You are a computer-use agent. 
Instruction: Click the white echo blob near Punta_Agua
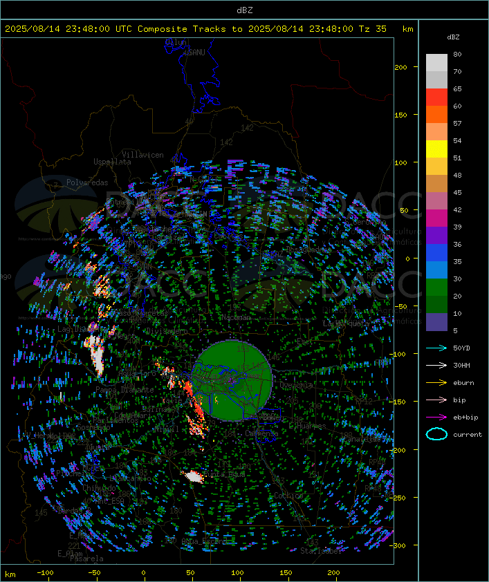tap(194, 476)
